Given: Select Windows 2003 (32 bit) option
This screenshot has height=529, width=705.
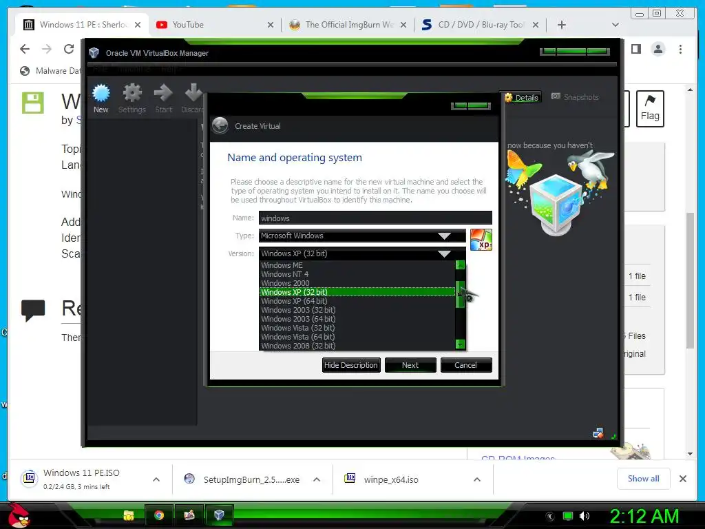Looking at the screenshot, I should [357, 311].
